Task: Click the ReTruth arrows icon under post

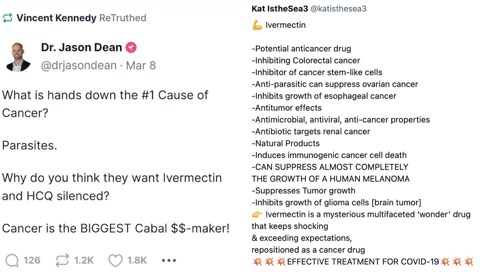Action: coord(62,260)
